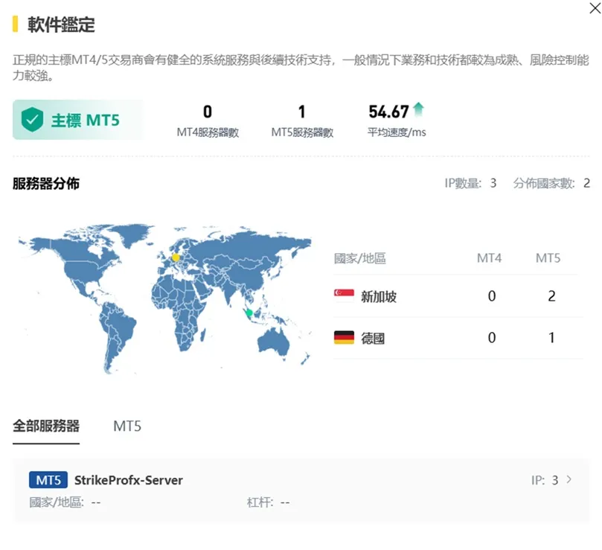Click the MT4 value 0 for 德國
Viewport: 602px width, 550px height.
(x=492, y=338)
